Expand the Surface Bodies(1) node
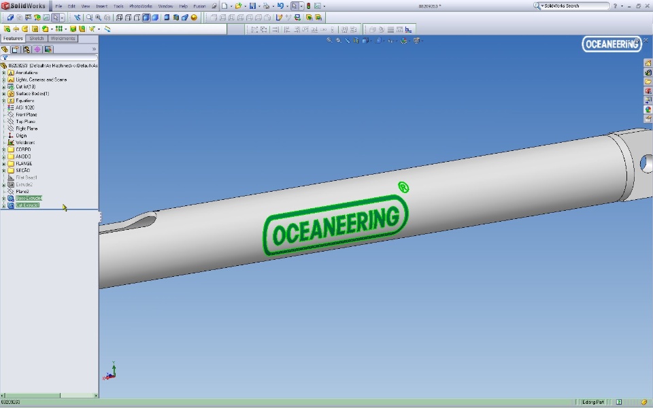The image size is (653, 408). [4, 94]
